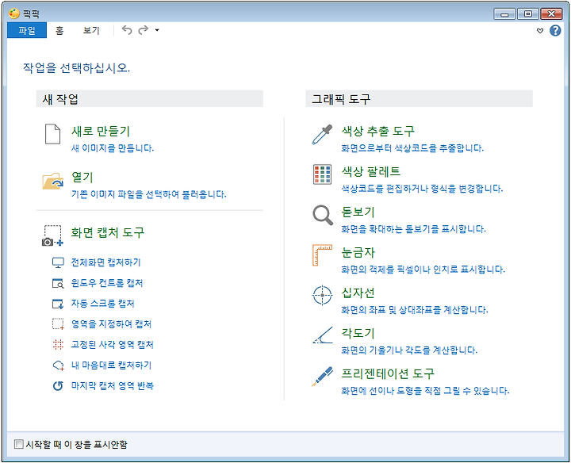Image resolution: width=571 pixels, height=463 pixels.
Task: Click '화면의 좌표 및 상대좌표를 계산합니다.' description
Action: [x=415, y=310]
